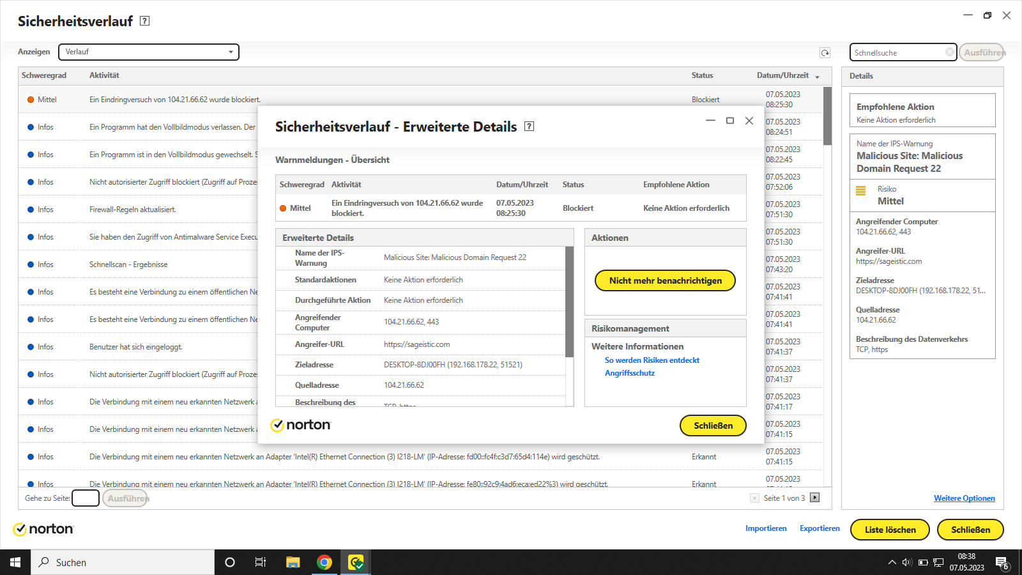
Task: Open help icon beside Sicherheitsverlauf main title
Action: click(x=145, y=21)
